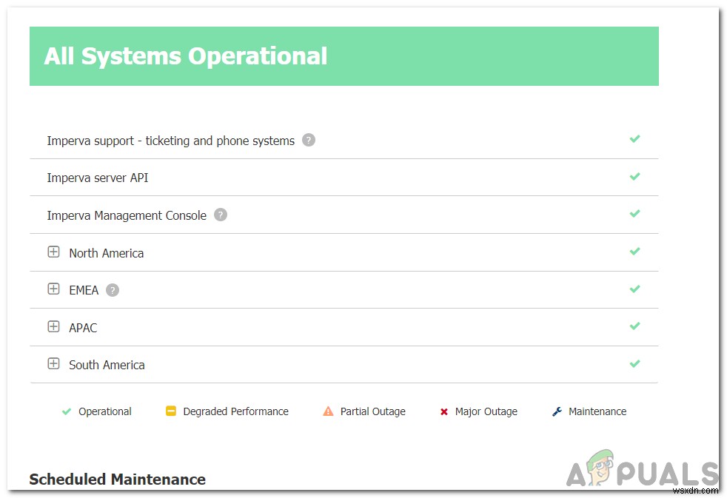Click the 'South America' label
Screen dimensions: 727x498
tap(107, 365)
